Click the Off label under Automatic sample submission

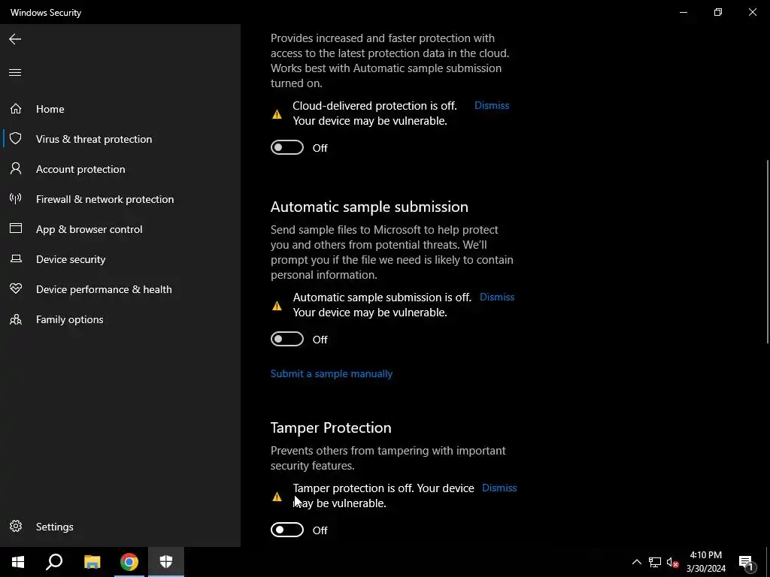320,340
